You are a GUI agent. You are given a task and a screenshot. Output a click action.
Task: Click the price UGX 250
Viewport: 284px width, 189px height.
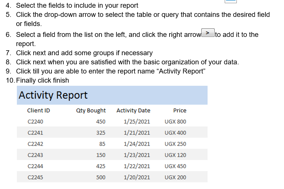[175, 144]
